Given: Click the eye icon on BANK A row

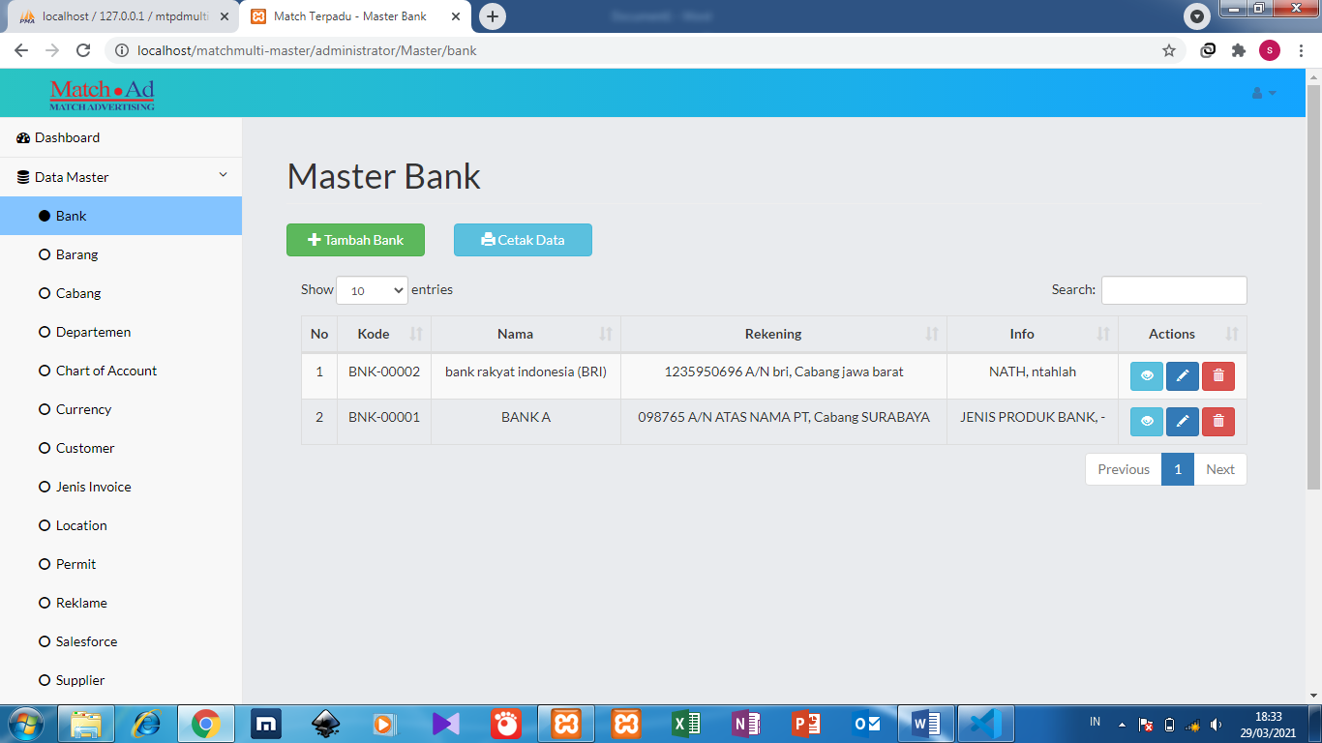Looking at the screenshot, I should point(1146,422).
